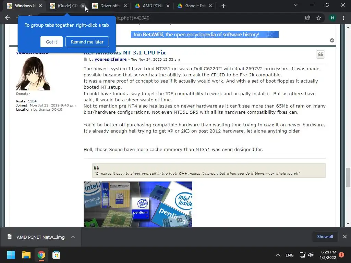Viewport: 351px width, 263px height.
Task: Close the Driver offer tab
Action: (125, 6)
